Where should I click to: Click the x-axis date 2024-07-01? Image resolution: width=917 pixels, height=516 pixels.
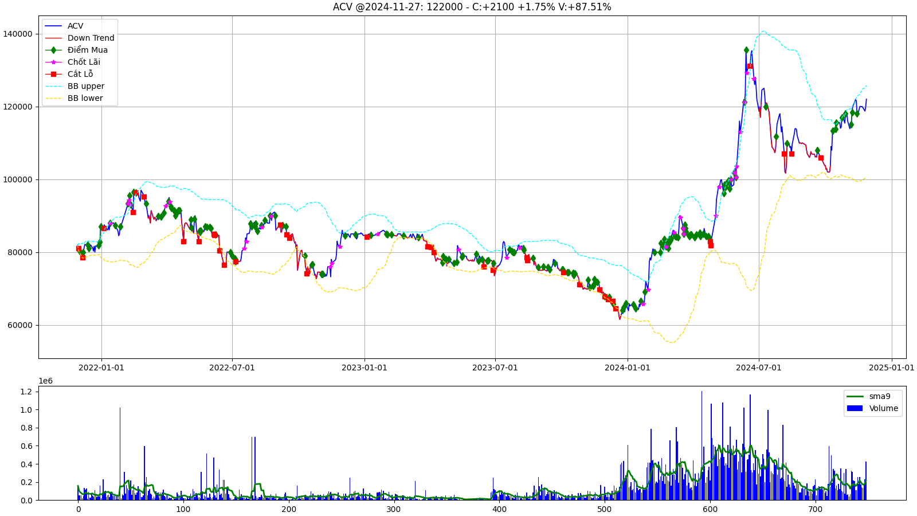point(759,368)
